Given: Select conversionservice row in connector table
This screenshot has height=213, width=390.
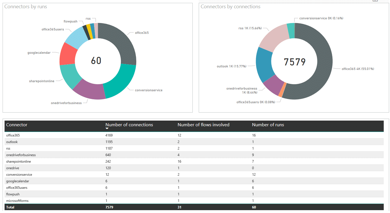Looking at the screenshot, I should [194, 175].
